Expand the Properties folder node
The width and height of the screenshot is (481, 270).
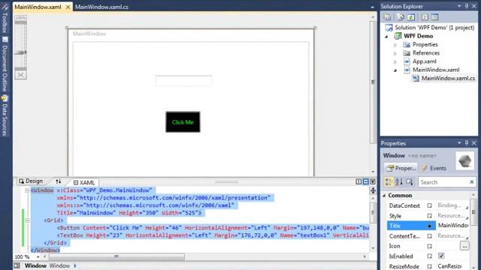[395, 45]
